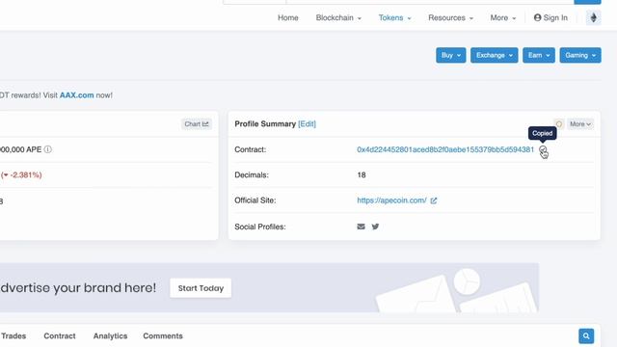This screenshot has width=617, height=347.
Task: Click the search icon button near Comments
Action: (586, 336)
